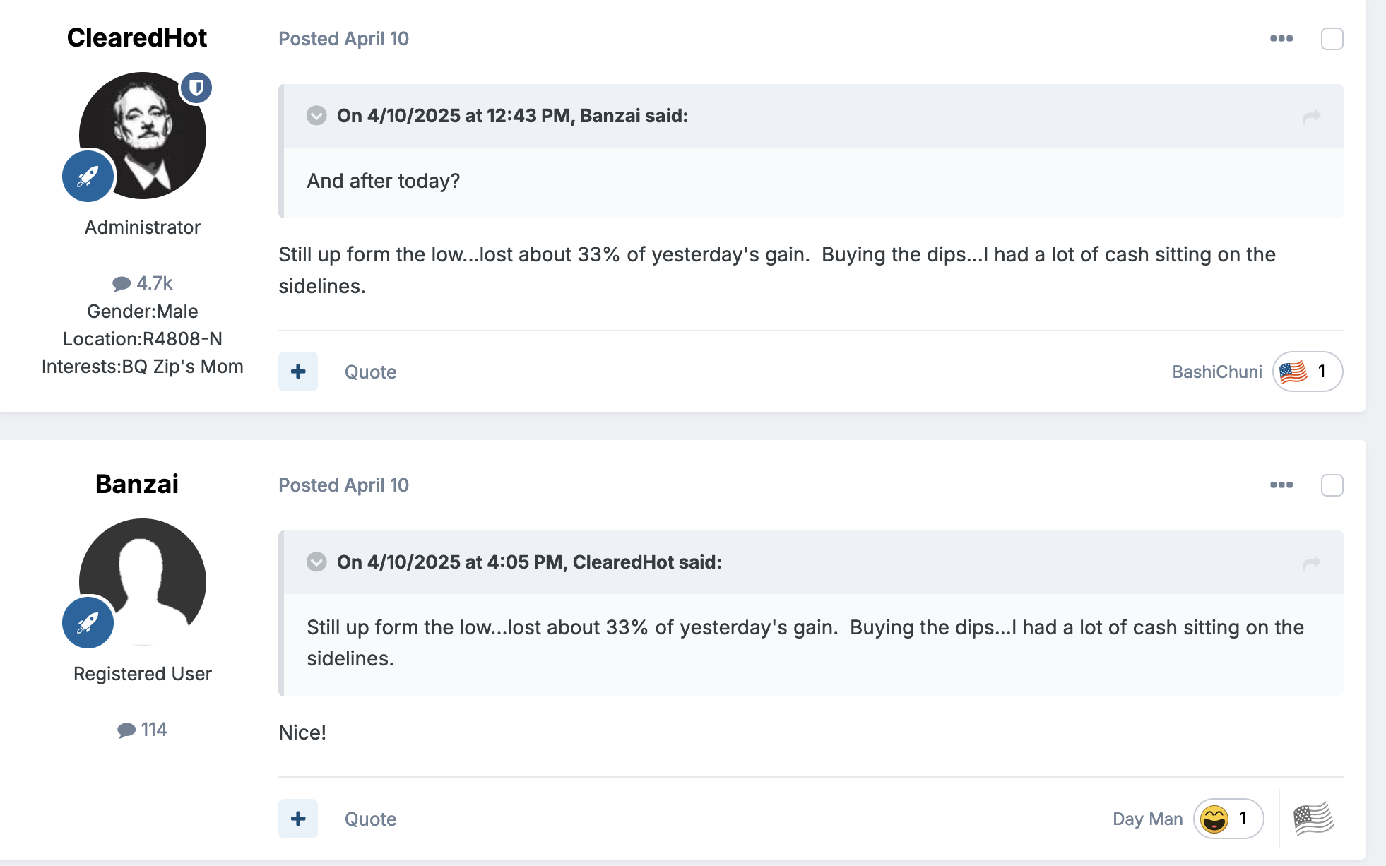Open ClearedHot's profile avatar
The image size is (1386, 866).
pos(143,136)
